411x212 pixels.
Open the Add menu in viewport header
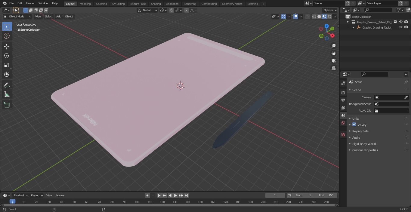[59, 17]
